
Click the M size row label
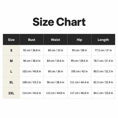point(11,61)
